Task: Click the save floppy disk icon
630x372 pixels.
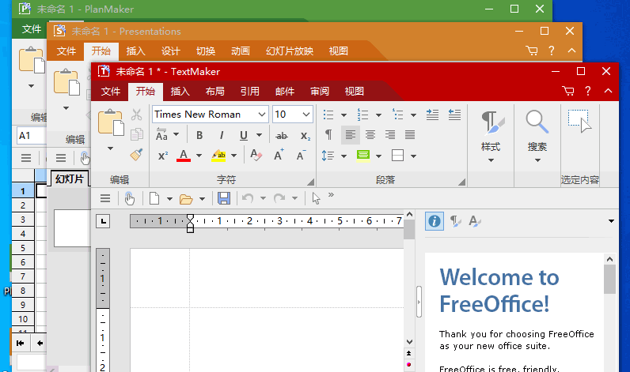Action: (224, 198)
